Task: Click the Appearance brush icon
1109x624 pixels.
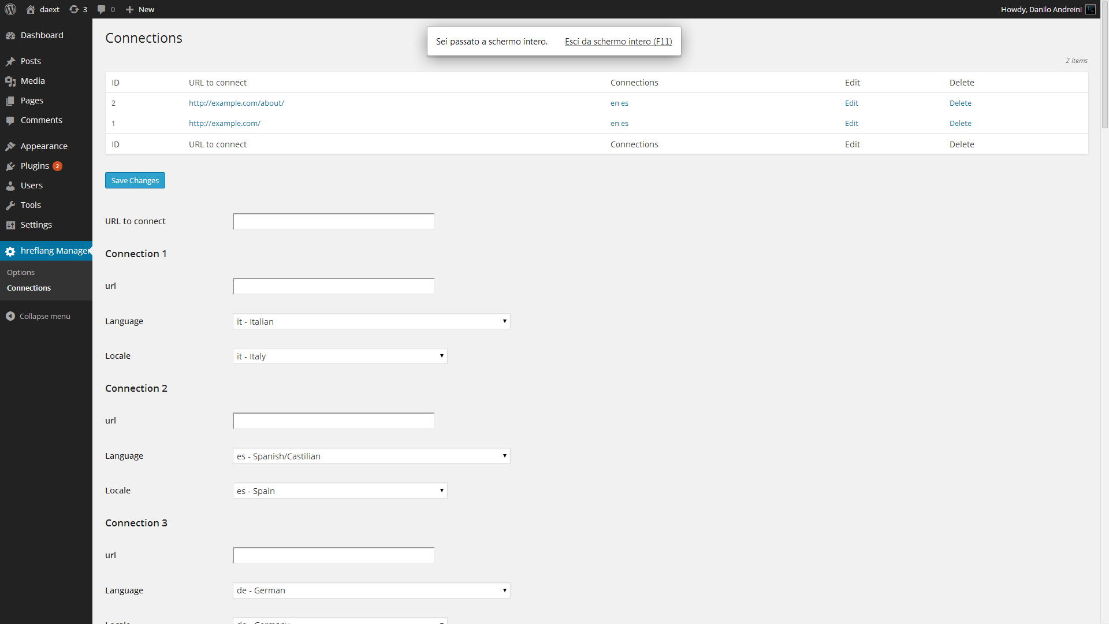Action: tap(11, 146)
